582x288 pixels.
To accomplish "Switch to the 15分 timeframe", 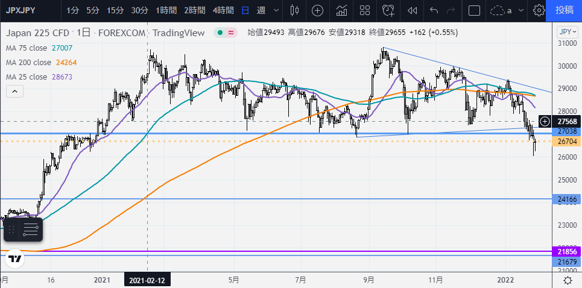I will coord(115,10).
